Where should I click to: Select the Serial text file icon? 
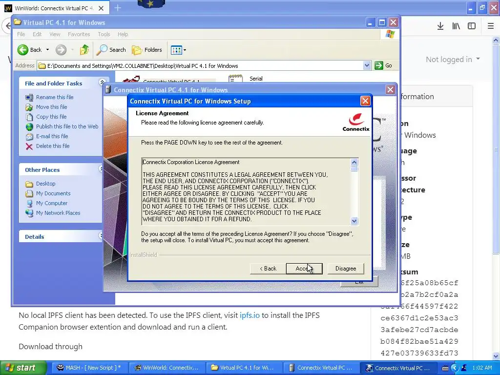[x=235, y=79]
